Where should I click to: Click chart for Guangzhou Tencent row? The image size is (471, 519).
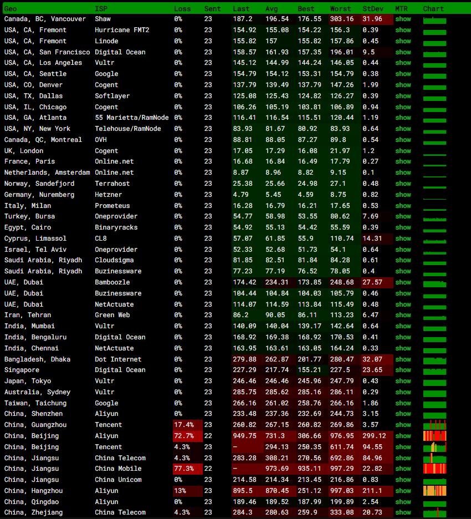pos(434,425)
